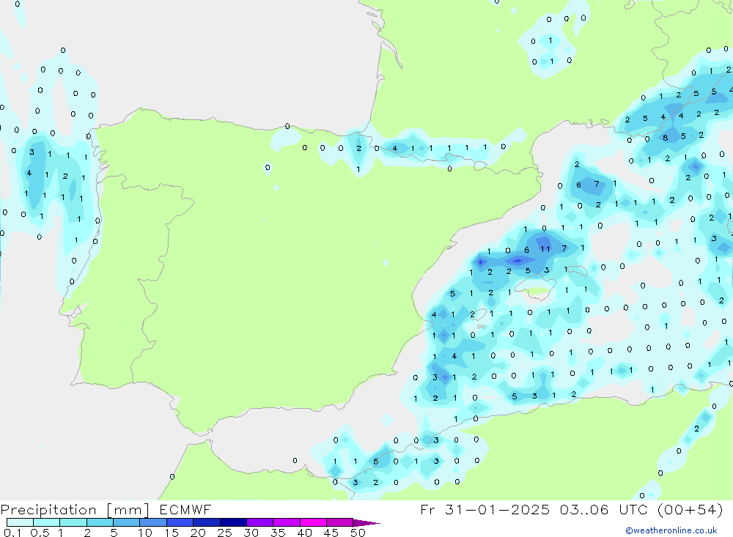This screenshot has width=733, height=537.
Task: Click the legend swatch between 5 and 10
Action: pyautogui.click(x=127, y=522)
